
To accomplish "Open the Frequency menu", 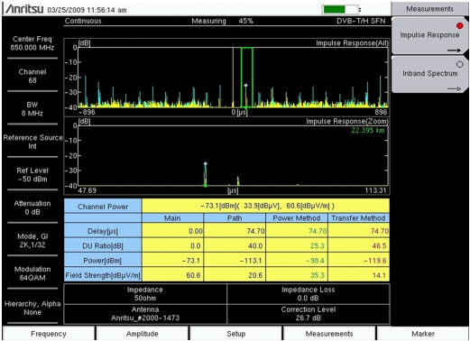I will coord(49,334).
